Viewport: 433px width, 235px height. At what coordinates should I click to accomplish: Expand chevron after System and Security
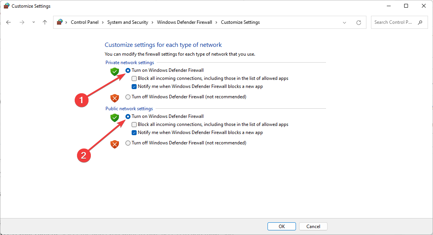[x=152, y=22]
